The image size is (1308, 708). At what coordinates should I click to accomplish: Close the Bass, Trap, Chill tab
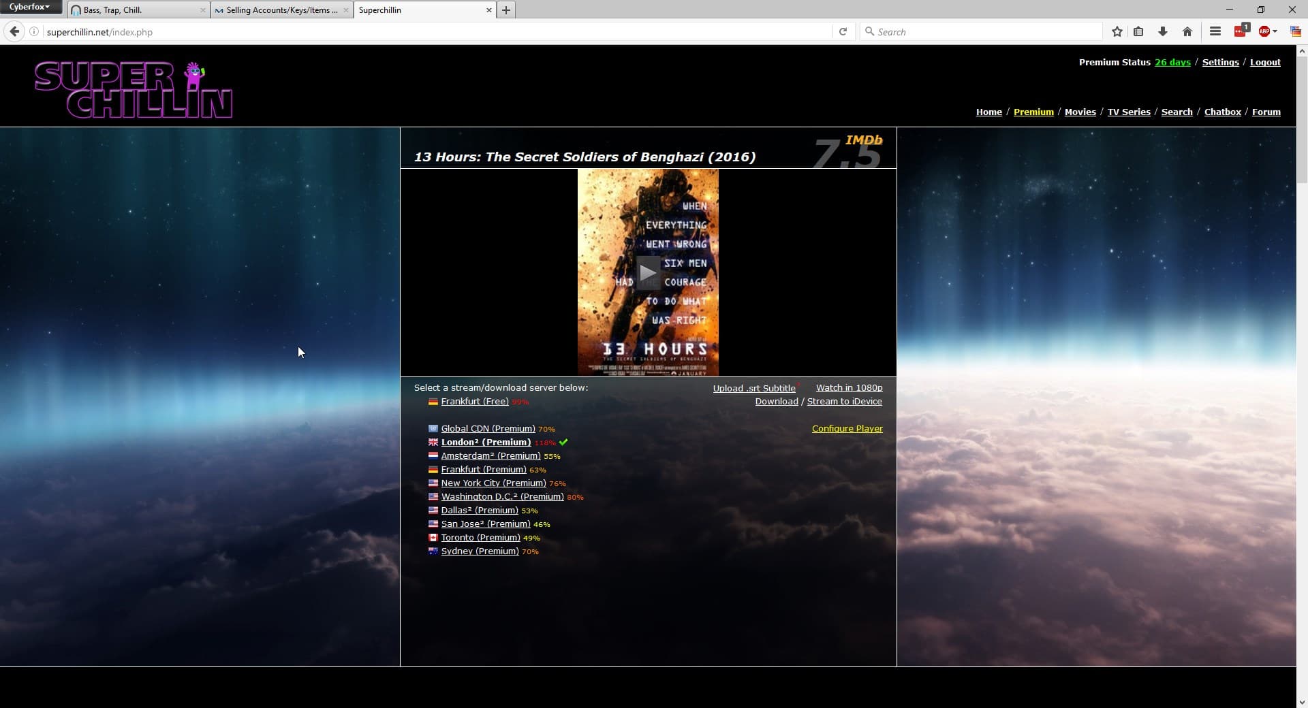coord(202,10)
